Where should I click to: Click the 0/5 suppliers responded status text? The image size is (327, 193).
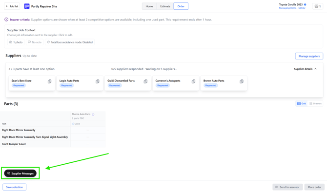point(144,69)
